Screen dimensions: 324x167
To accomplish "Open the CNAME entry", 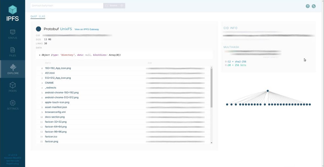I will [49, 83].
